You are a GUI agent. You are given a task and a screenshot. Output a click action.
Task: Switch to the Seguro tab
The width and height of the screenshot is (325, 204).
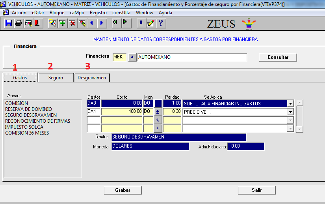coord(56,78)
